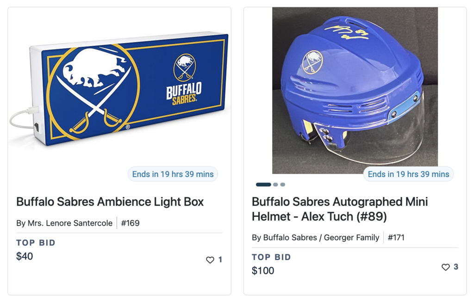Open the Alex Tuch Autographed Mini Helmet listing
The width and height of the screenshot is (474, 307).
click(x=339, y=208)
